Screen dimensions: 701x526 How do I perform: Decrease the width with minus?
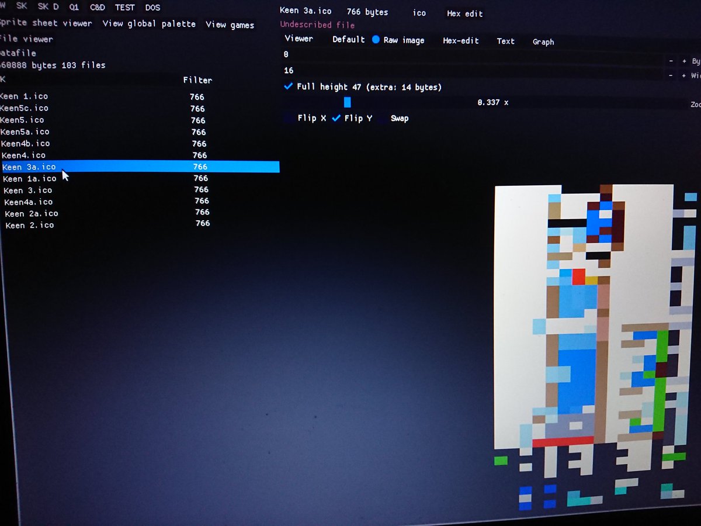(x=670, y=75)
